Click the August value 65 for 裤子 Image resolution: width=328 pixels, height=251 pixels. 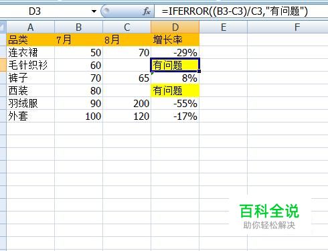(127, 78)
